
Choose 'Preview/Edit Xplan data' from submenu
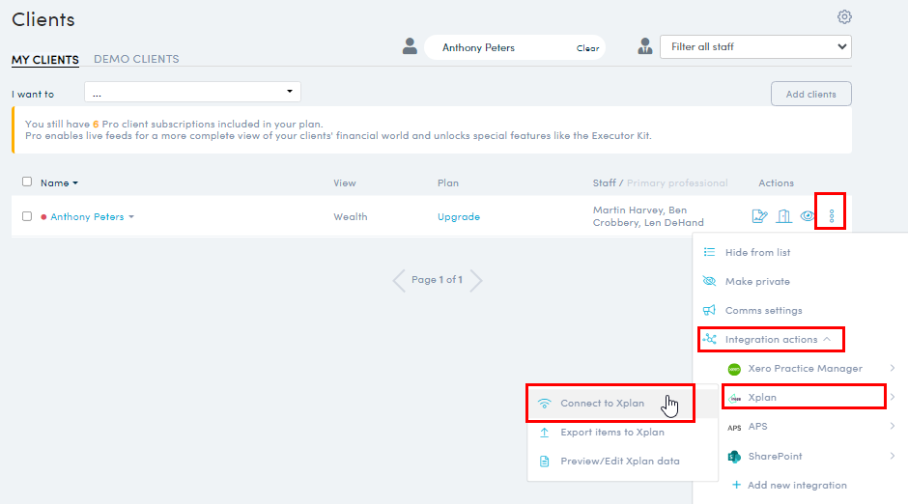pyautogui.click(x=619, y=462)
